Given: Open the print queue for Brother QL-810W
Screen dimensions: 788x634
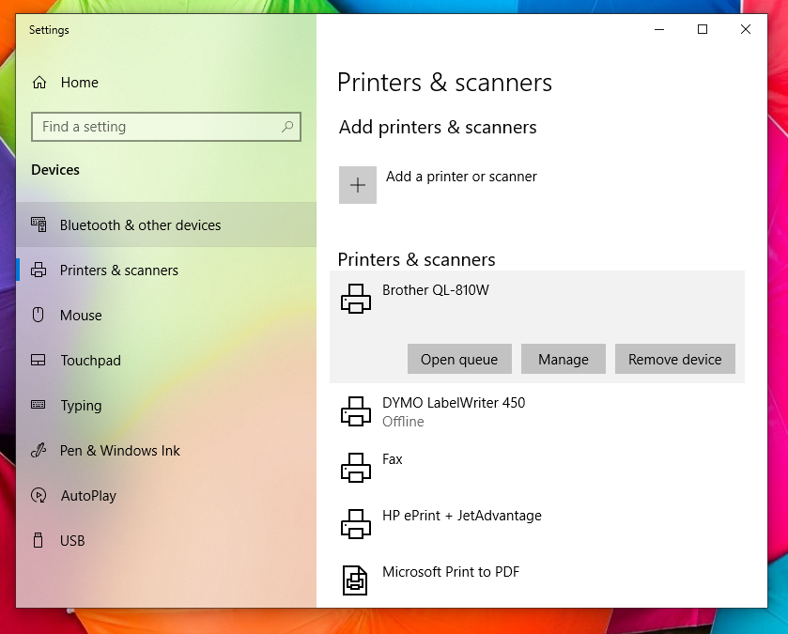Looking at the screenshot, I should [x=459, y=359].
